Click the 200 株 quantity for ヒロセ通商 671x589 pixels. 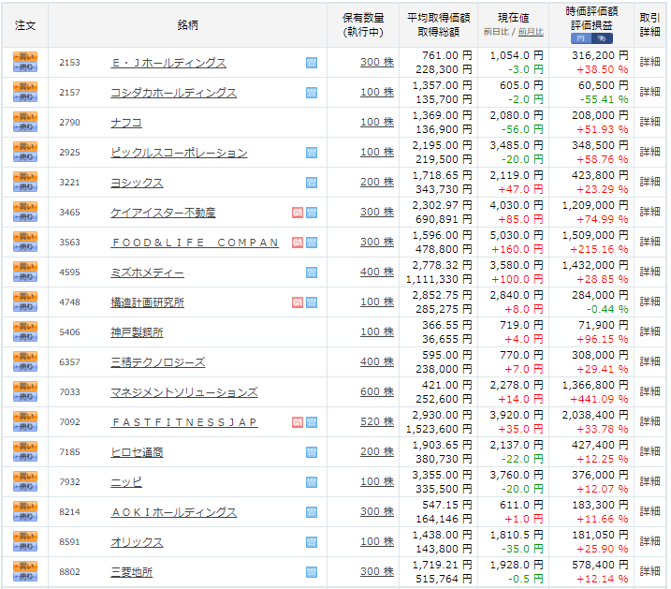377,451
